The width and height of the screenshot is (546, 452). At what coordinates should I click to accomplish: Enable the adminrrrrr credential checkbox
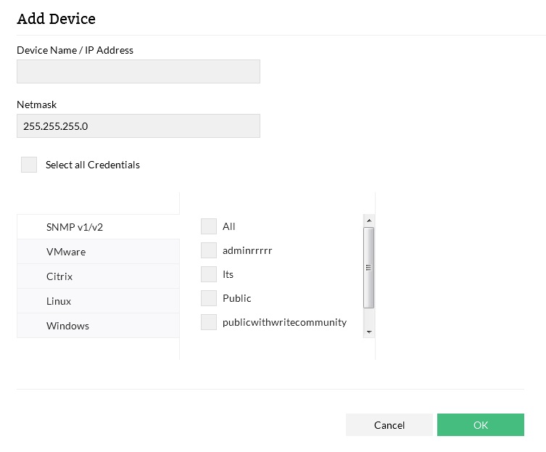tap(209, 250)
